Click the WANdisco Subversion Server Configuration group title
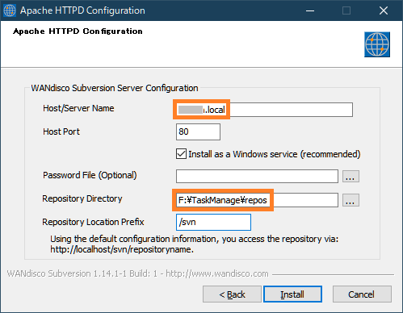This screenshot has height=313, width=403. tap(115, 88)
